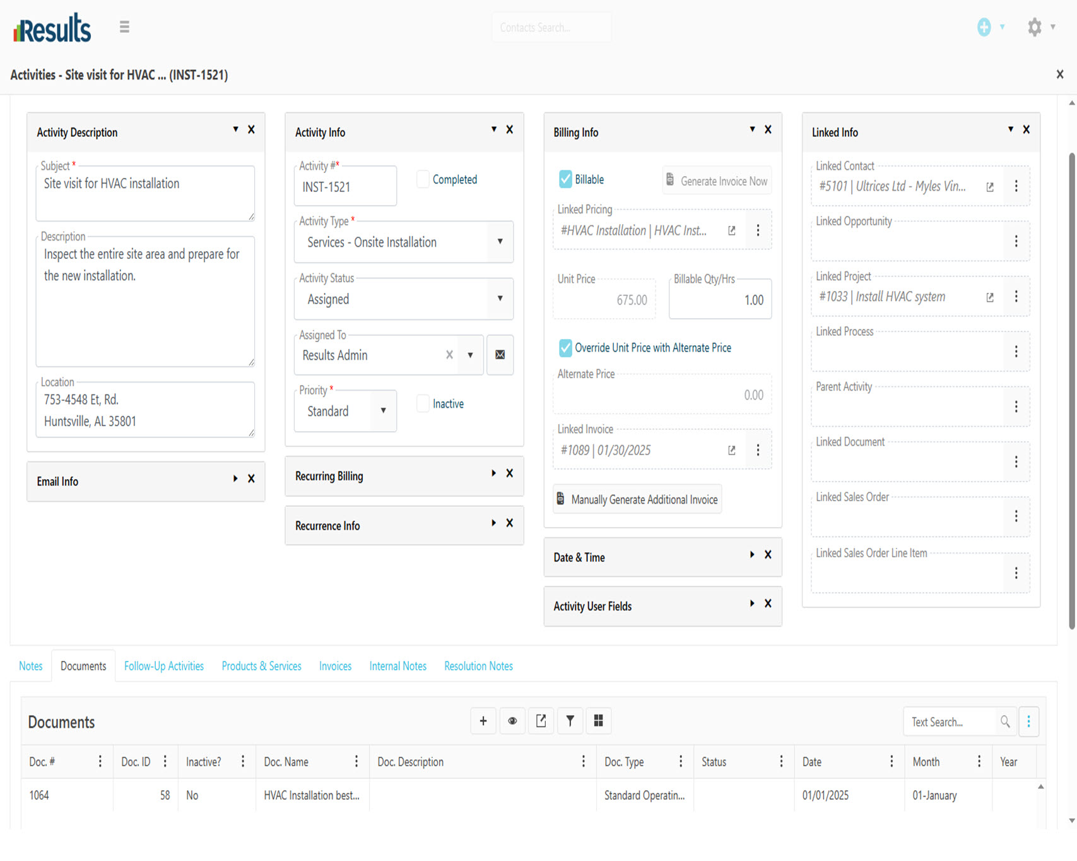Open the Activity Type dropdown
Viewport: 1077px width, 861px height.
pos(500,242)
